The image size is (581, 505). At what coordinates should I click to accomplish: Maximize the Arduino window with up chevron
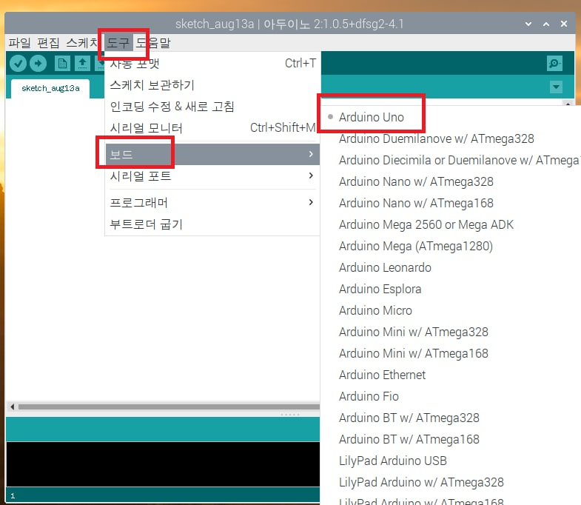546,24
